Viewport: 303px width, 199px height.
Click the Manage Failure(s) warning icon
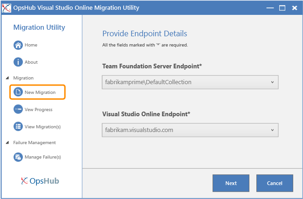[x=18, y=157]
